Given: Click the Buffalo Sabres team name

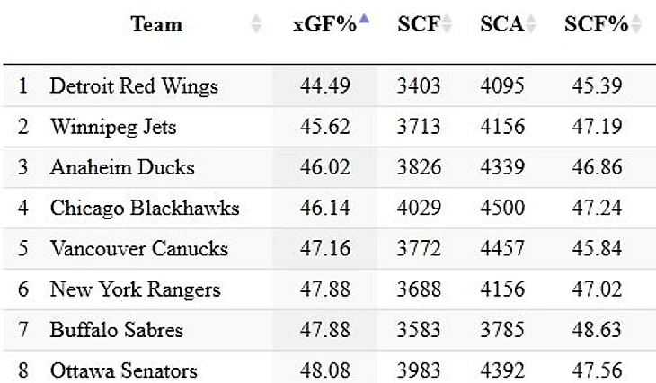Looking at the screenshot, I should tap(117, 330).
